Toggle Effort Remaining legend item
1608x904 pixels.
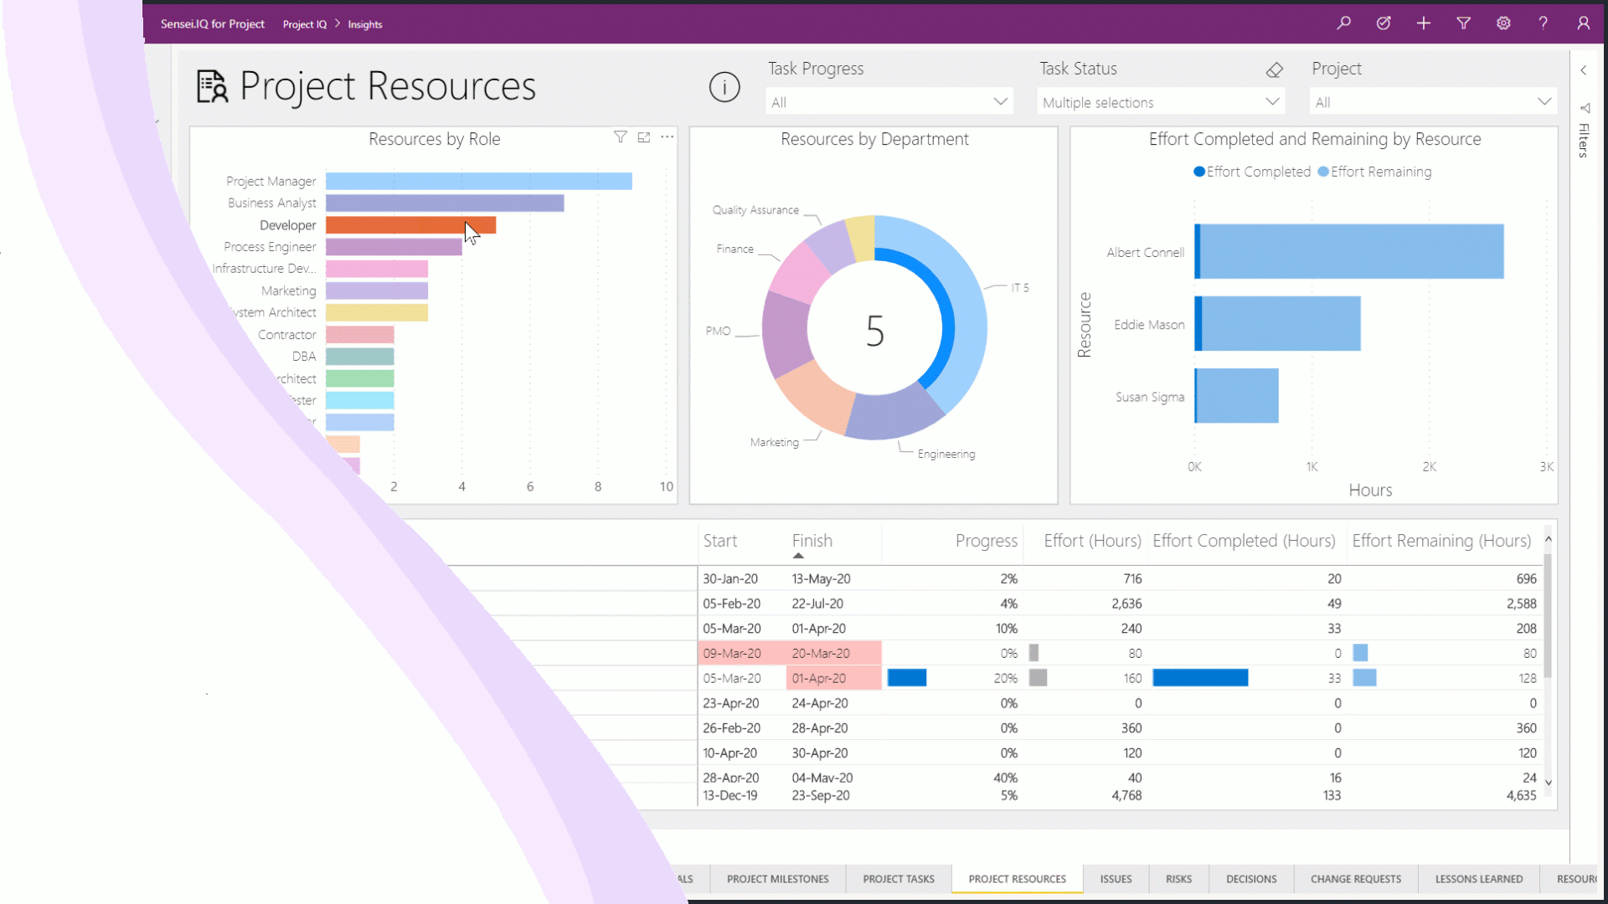(1374, 172)
